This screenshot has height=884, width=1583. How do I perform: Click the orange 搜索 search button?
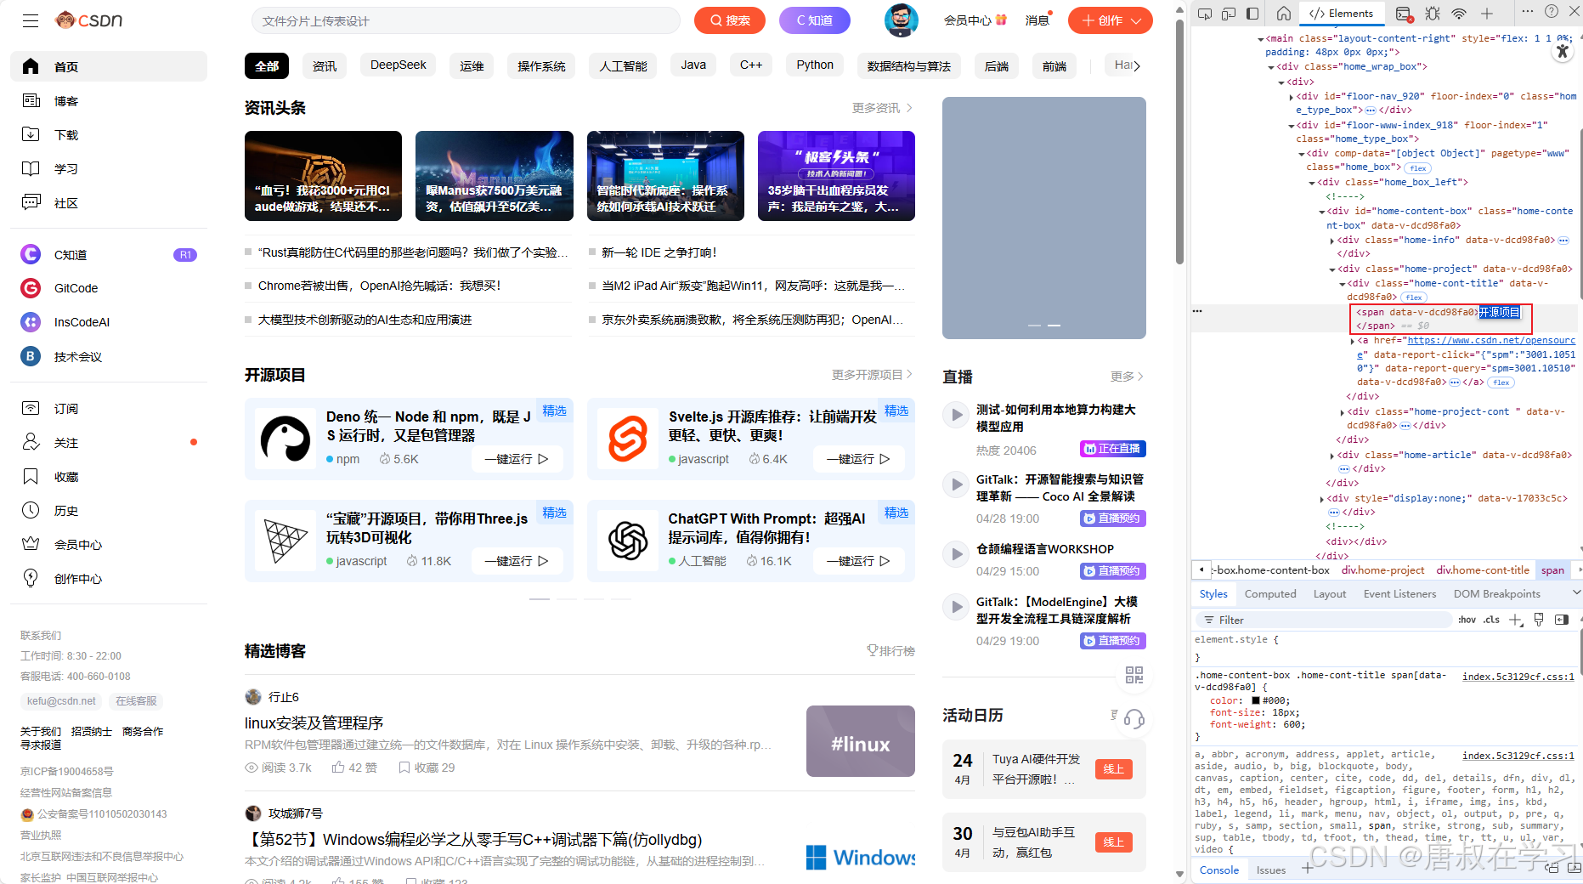click(x=730, y=20)
